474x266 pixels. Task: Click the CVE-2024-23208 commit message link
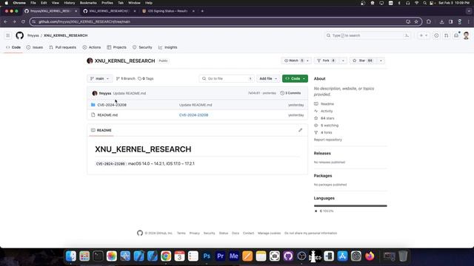click(193, 115)
